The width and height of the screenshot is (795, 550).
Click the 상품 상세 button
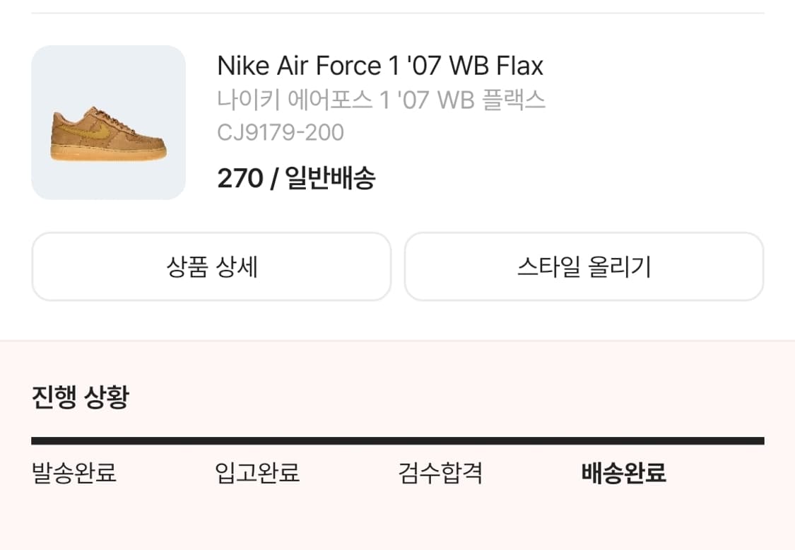[211, 267]
